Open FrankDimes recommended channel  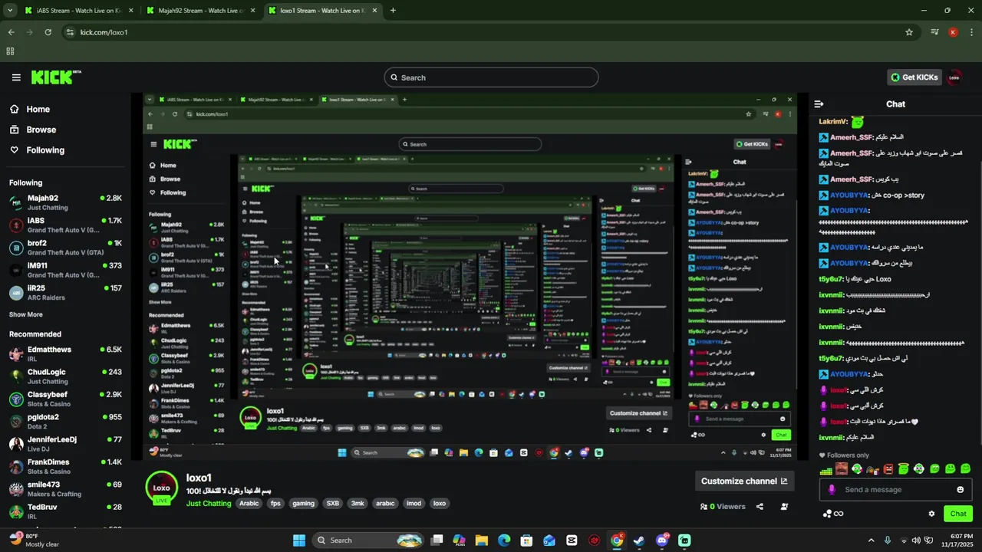65,466
